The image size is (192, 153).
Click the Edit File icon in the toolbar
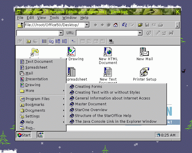131,25
